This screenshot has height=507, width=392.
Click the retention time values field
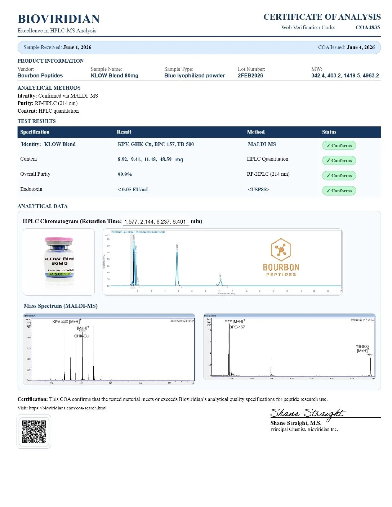pyautogui.click(x=156, y=222)
